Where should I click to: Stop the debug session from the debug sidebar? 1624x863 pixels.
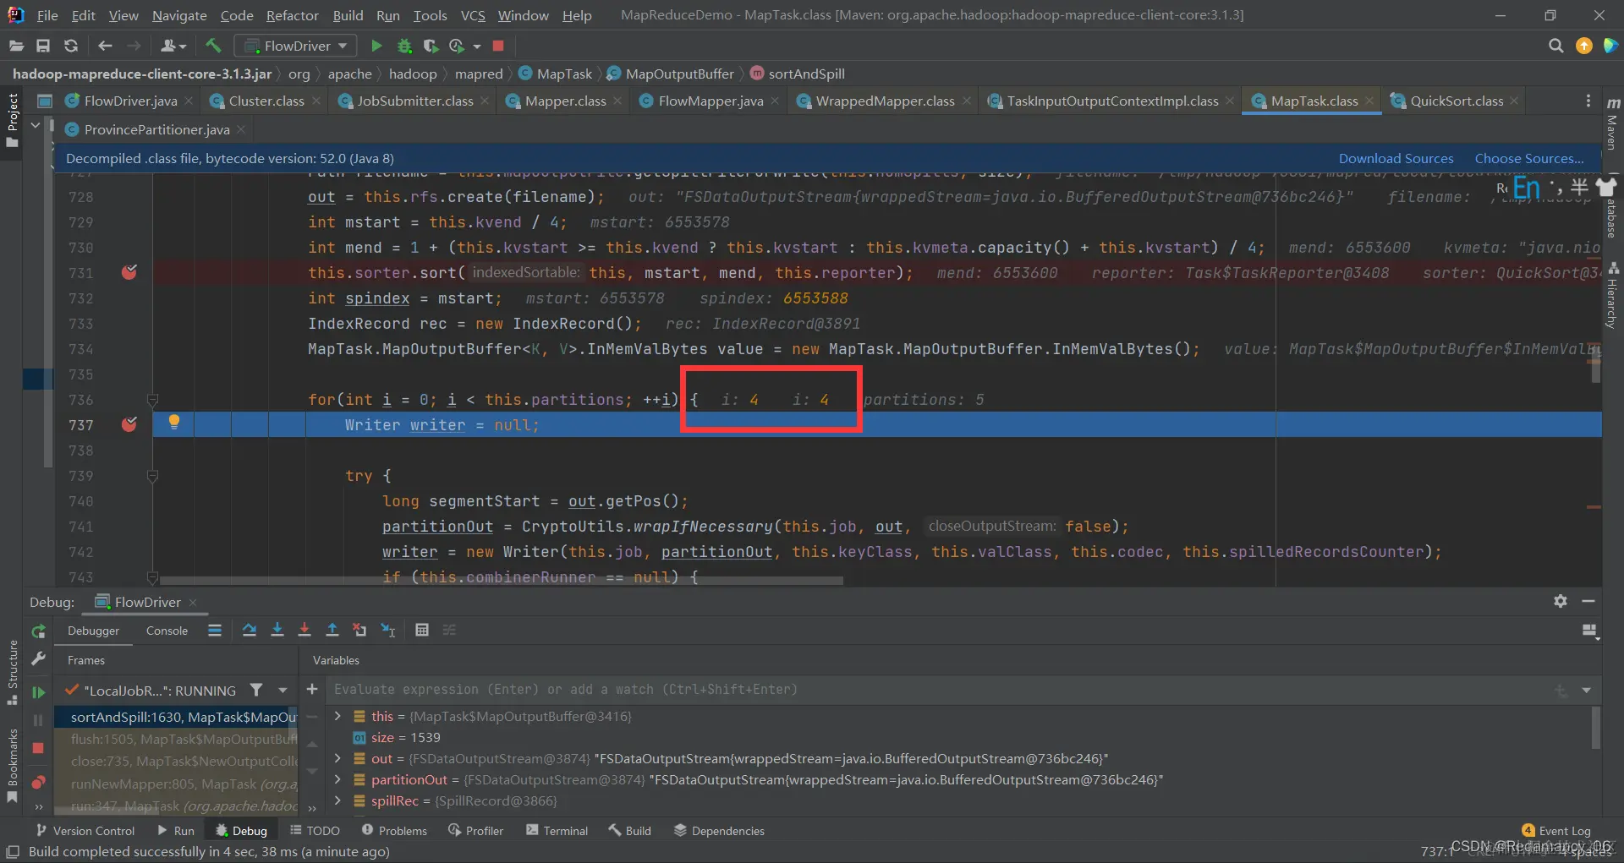pyautogui.click(x=38, y=748)
